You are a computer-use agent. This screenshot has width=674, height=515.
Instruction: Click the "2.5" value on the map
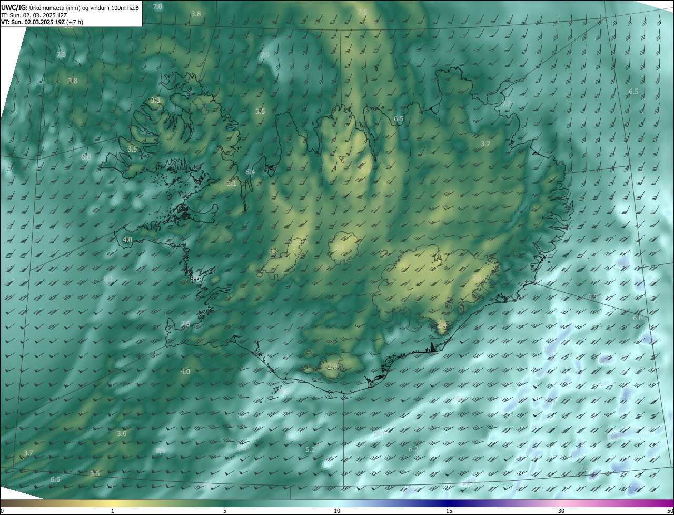[362, 12]
